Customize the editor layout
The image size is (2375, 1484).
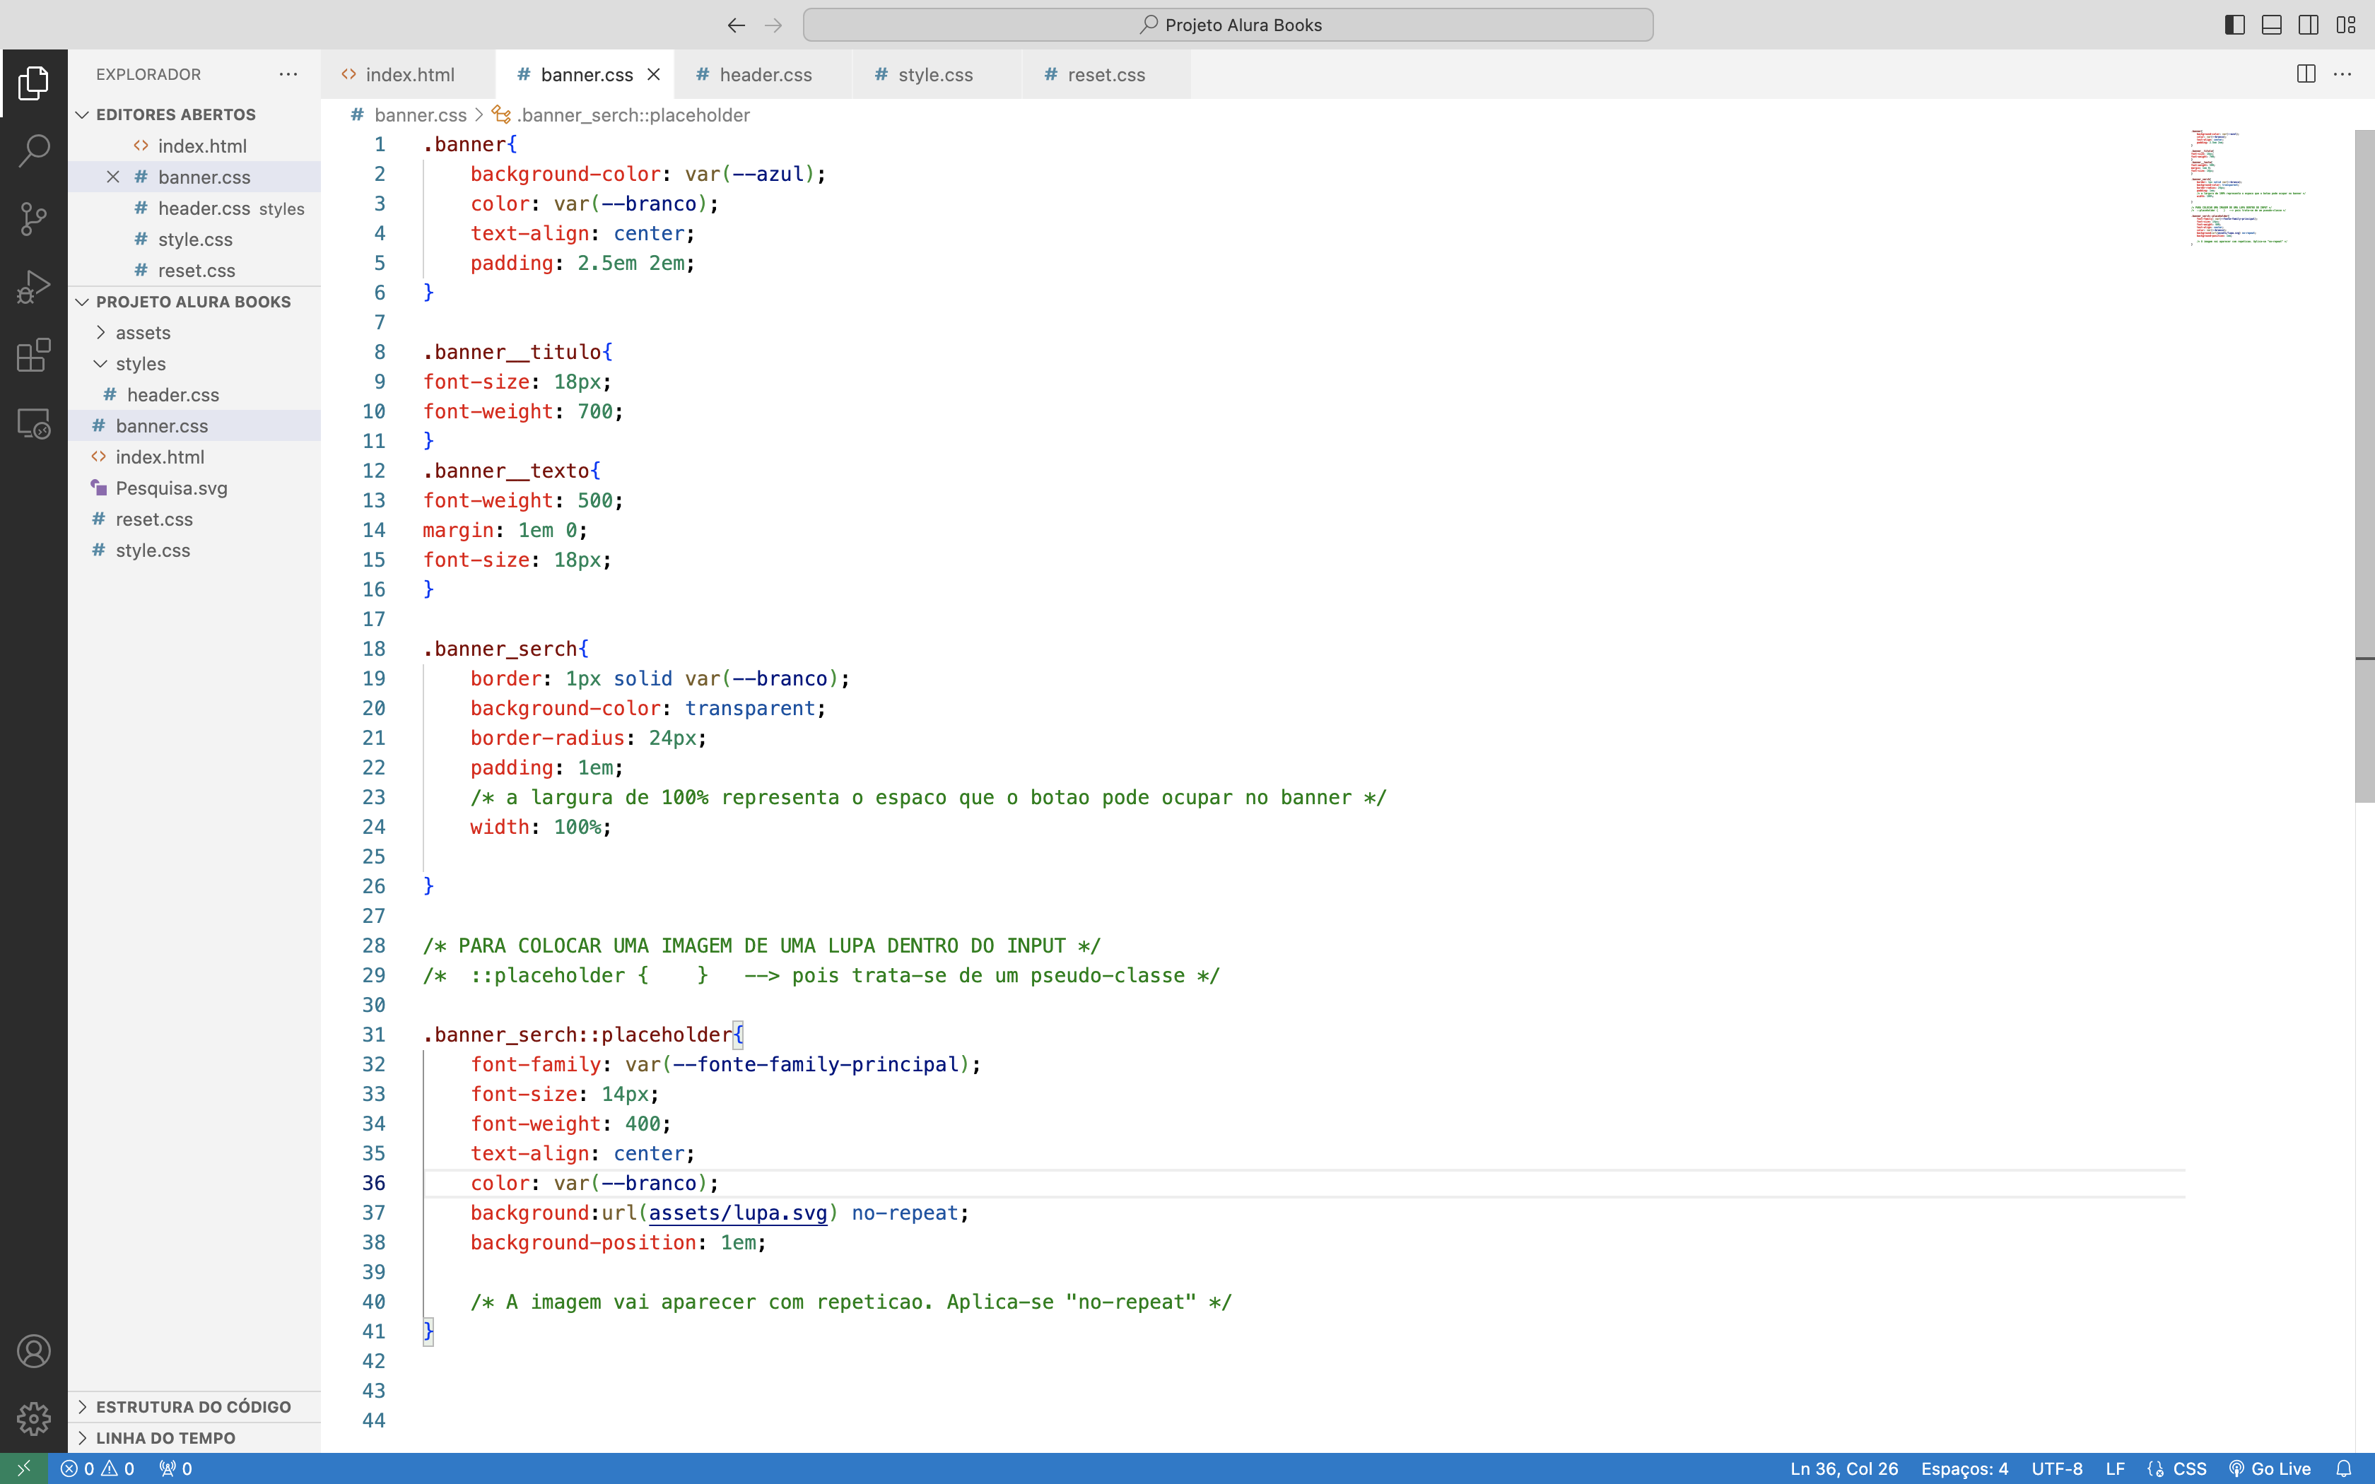pos(2345,25)
